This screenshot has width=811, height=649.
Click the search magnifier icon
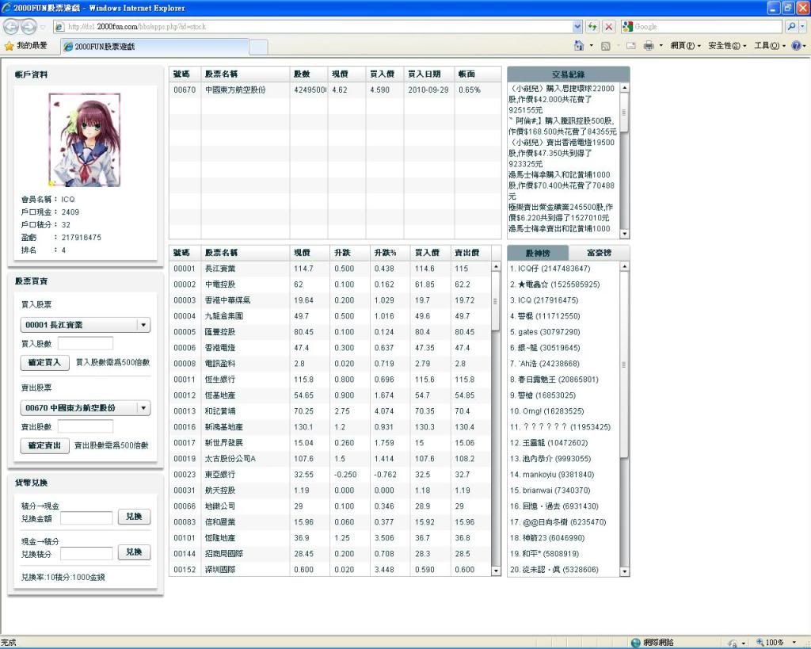pyautogui.click(x=790, y=26)
